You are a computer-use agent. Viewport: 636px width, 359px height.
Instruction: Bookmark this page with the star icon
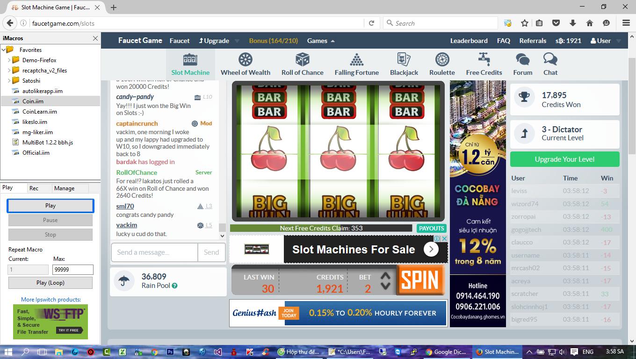(525, 23)
